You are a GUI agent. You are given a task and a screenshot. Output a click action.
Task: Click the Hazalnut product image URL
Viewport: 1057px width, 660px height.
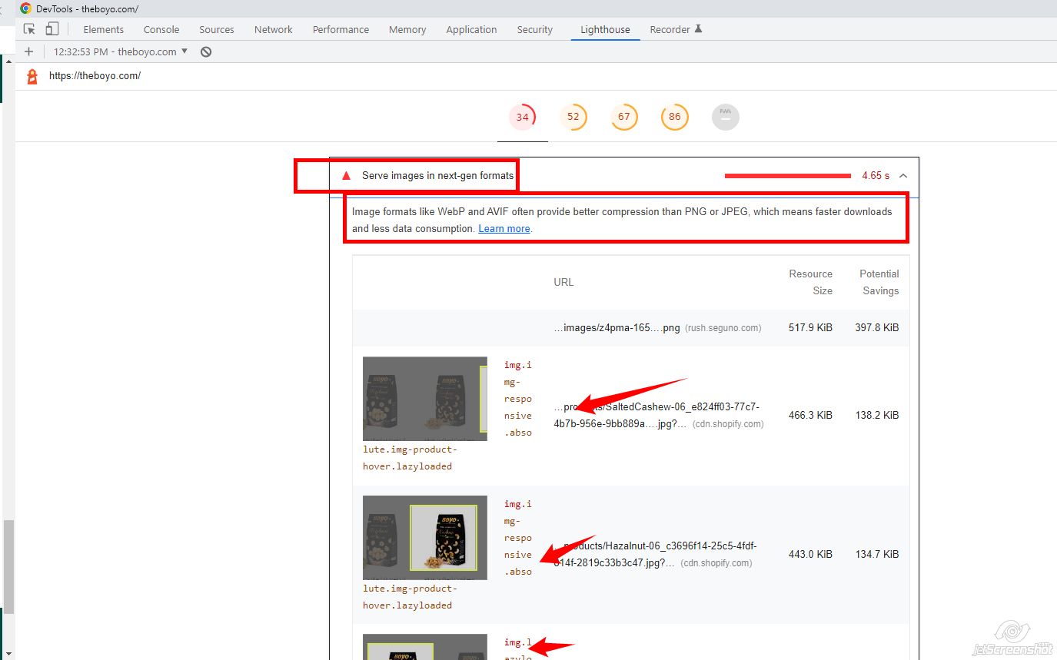point(655,554)
